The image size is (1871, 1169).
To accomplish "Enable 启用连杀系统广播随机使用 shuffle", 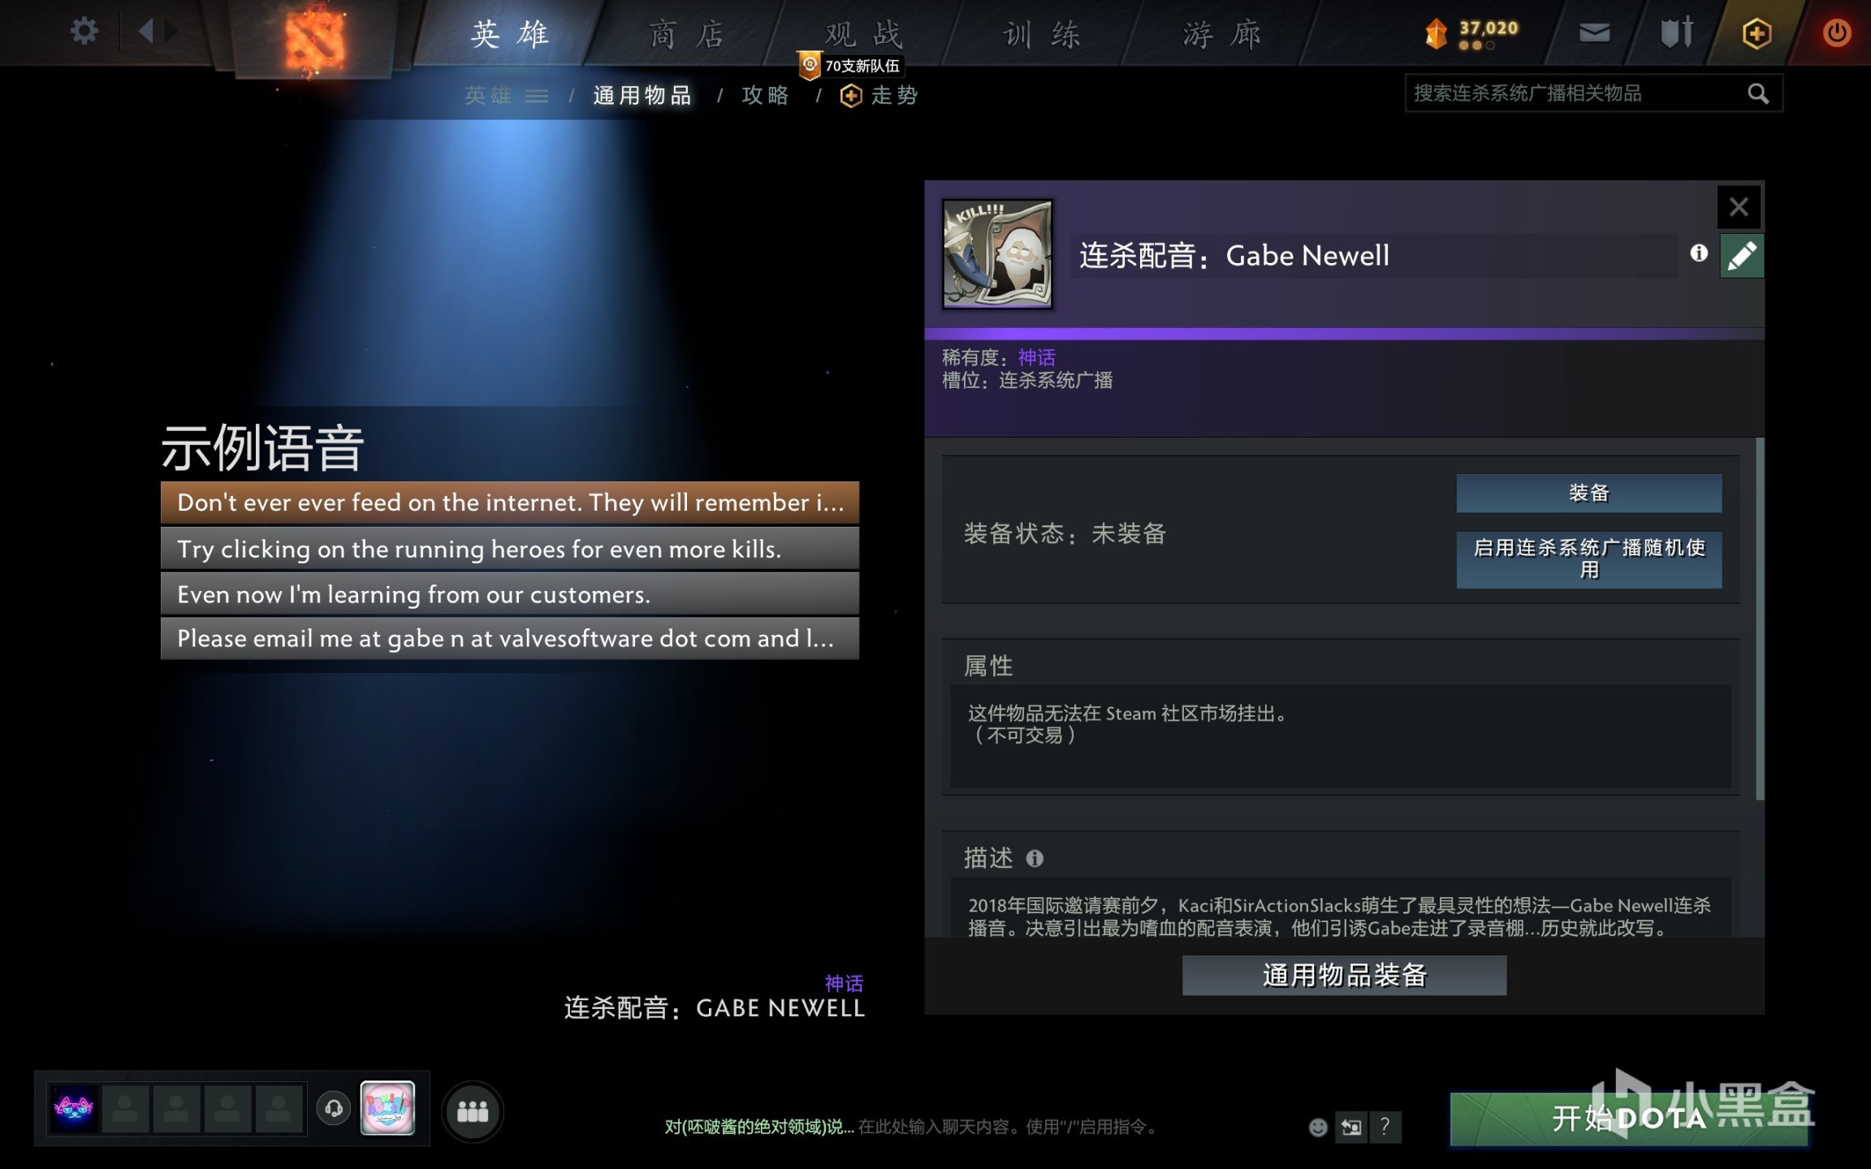I will [1588, 559].
